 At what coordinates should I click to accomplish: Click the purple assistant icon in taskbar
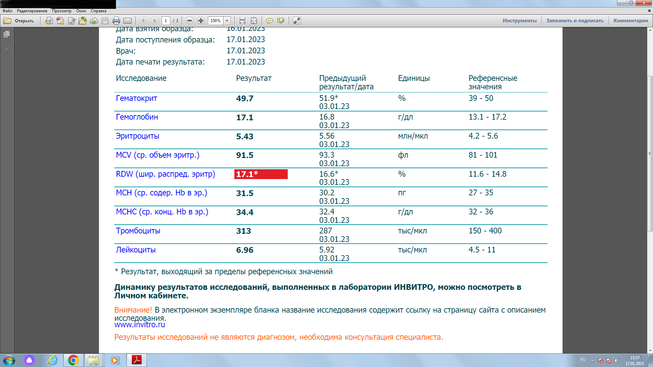coord(29,360)
